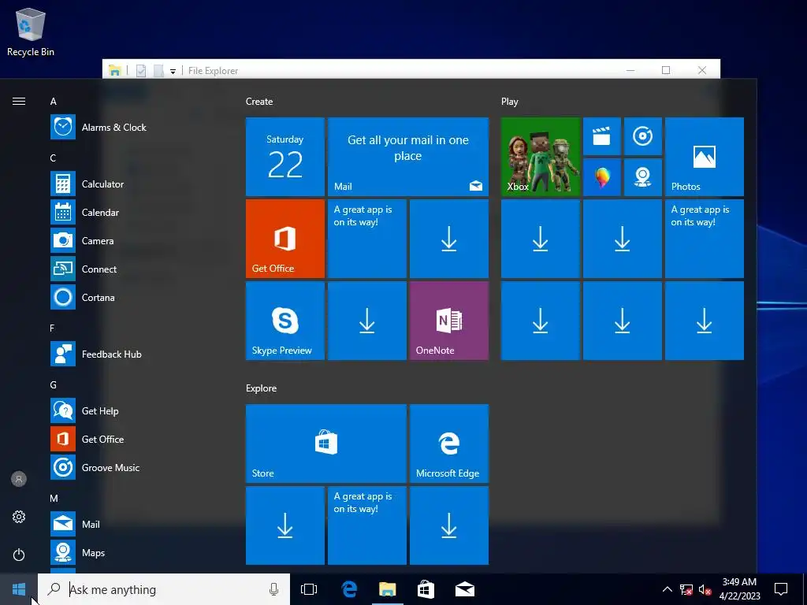This screenshot has width=807, height=605.
Task: Click the 'A great app is on its way!' tile beside Get Office
Action: click(x=367, y=239)
